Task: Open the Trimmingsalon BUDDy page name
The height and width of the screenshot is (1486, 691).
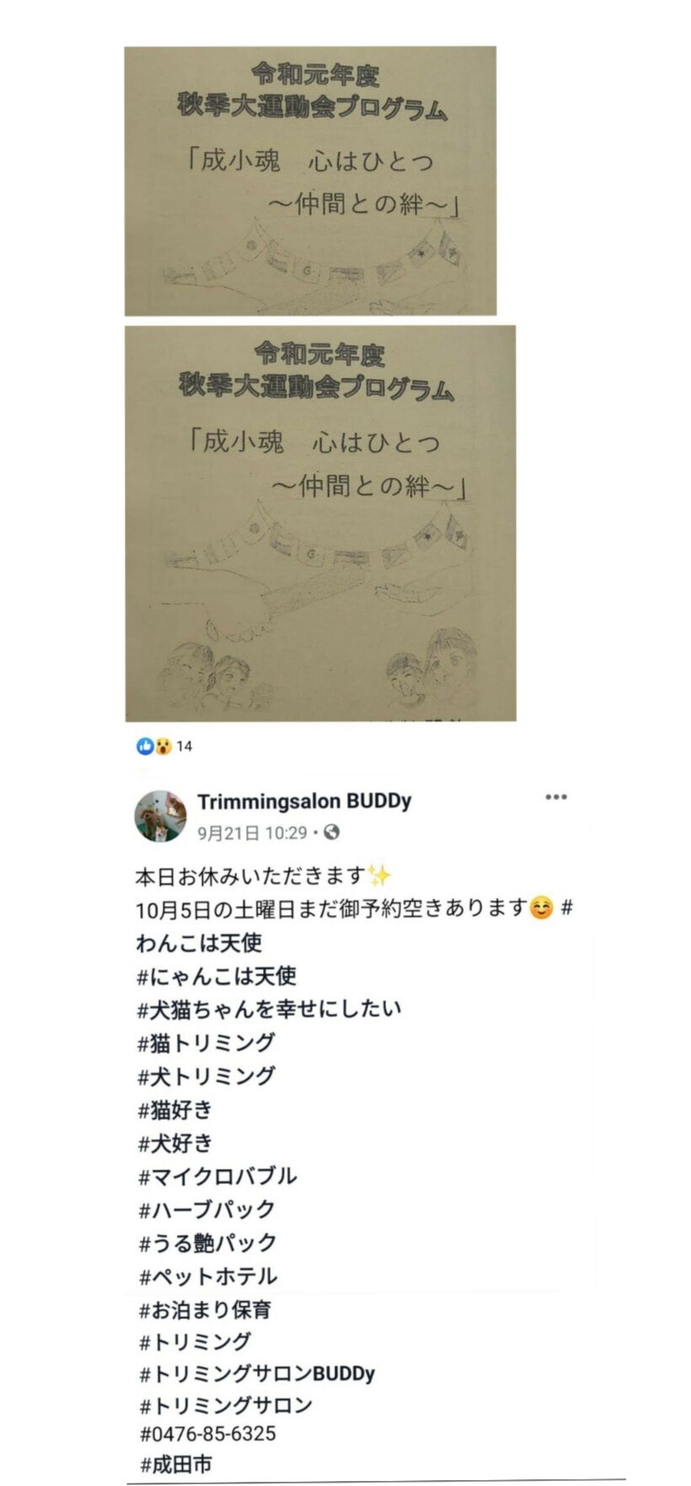Action: tap(304, 801)
